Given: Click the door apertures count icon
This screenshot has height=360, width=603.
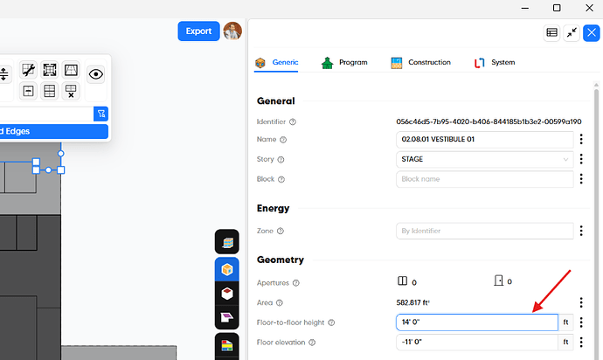Looking at the screenshot, I should point(498,280).
